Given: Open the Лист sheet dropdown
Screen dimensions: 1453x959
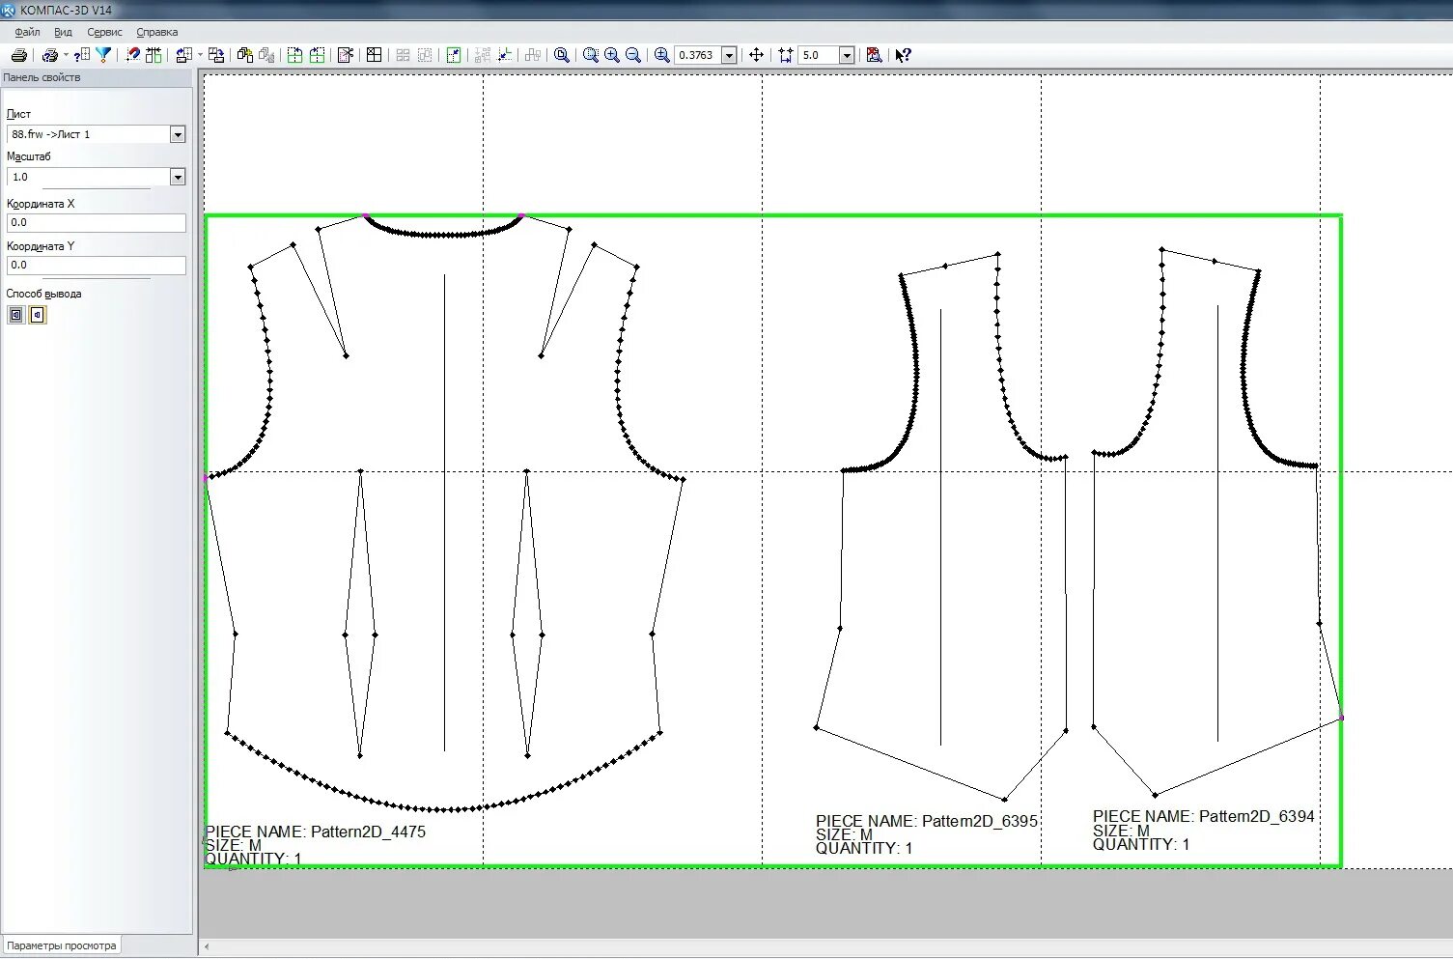Looking at the screenshot, I should [x=178, y=134].
